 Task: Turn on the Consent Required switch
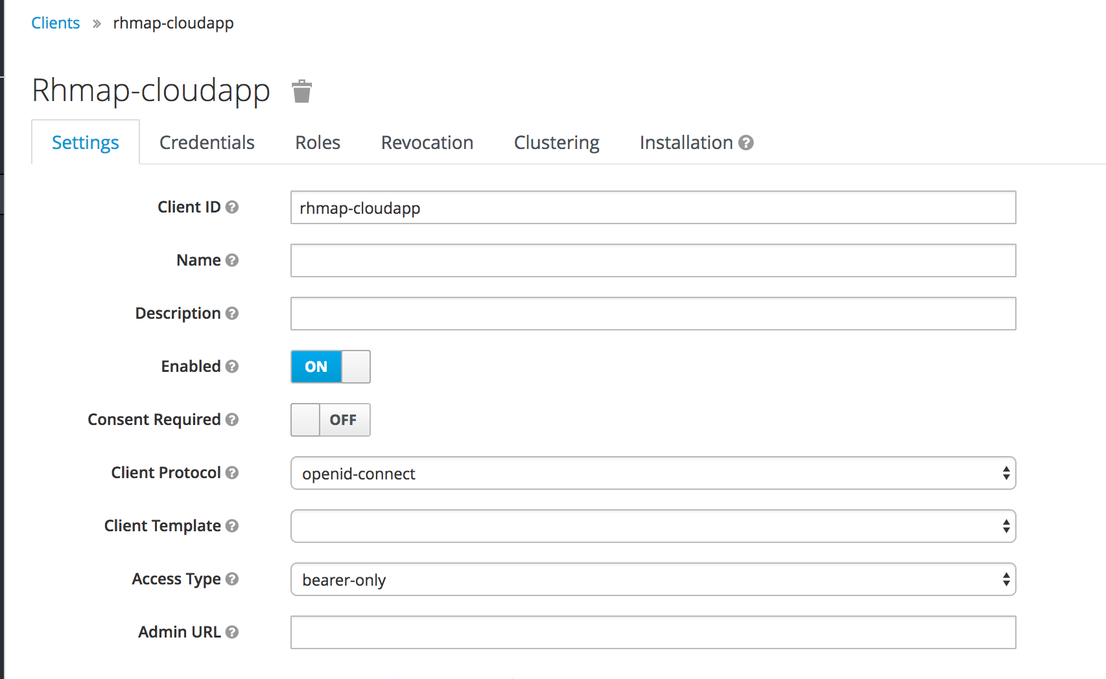coord(331,420)
